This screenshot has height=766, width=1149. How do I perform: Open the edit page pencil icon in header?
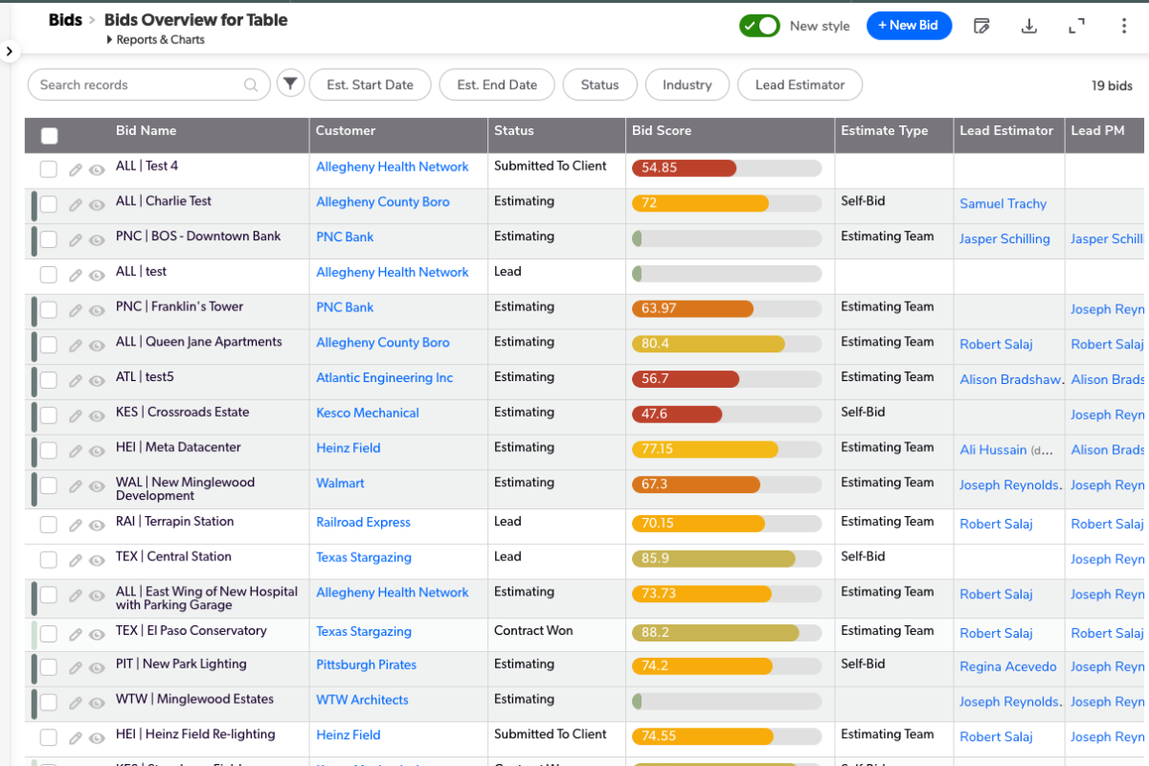981,26
